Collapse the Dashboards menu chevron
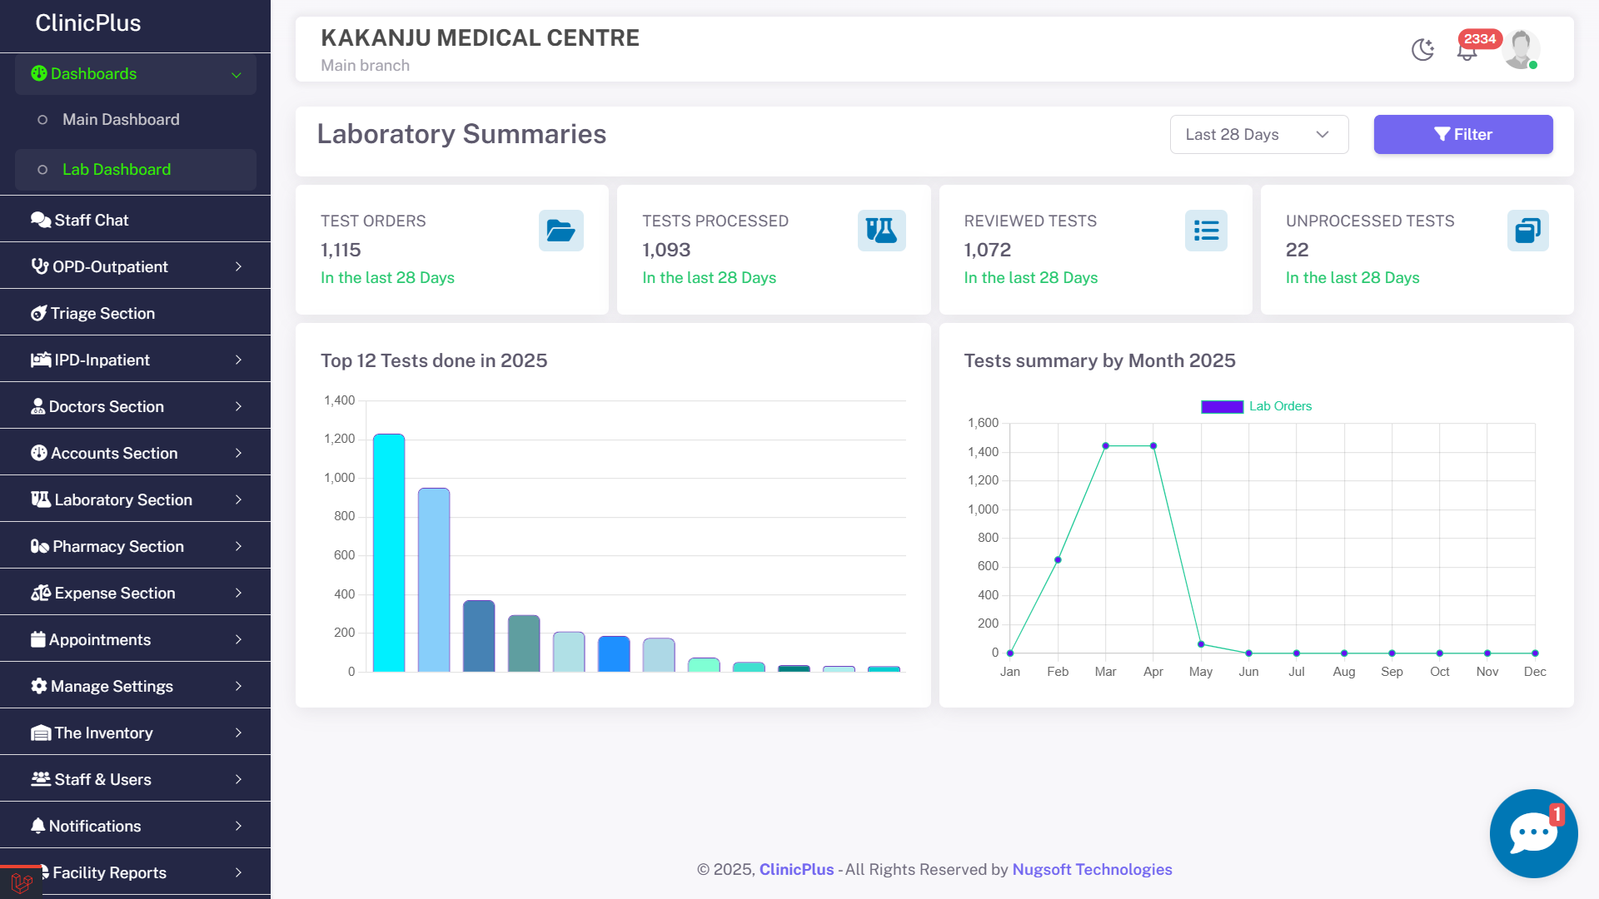 click(237, 75)
